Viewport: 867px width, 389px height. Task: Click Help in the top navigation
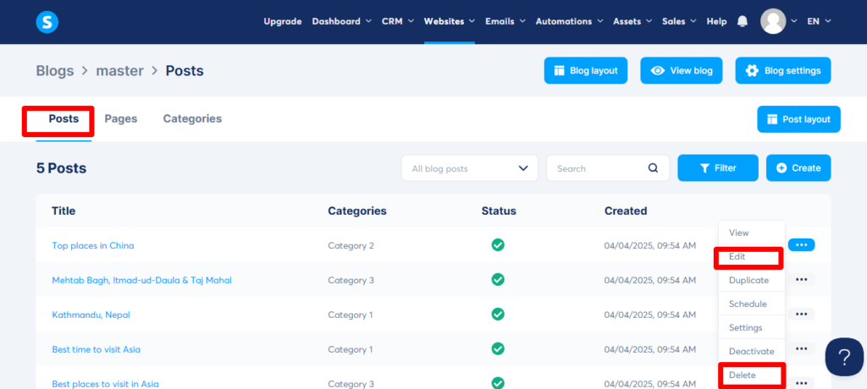click(716, 21)
